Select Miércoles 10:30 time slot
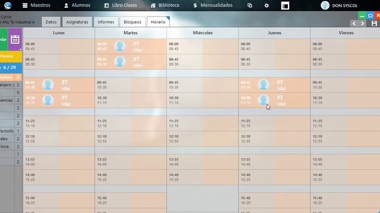380x213 pixels. (202, 100)
